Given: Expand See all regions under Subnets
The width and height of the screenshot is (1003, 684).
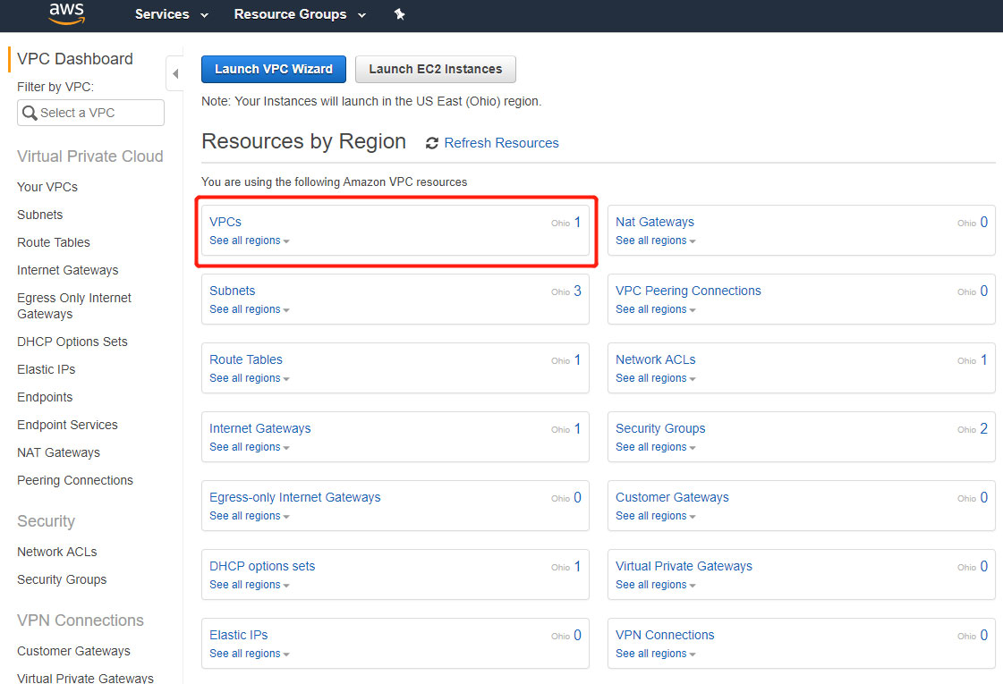Looking at the screenshot, I should [250, 309].
